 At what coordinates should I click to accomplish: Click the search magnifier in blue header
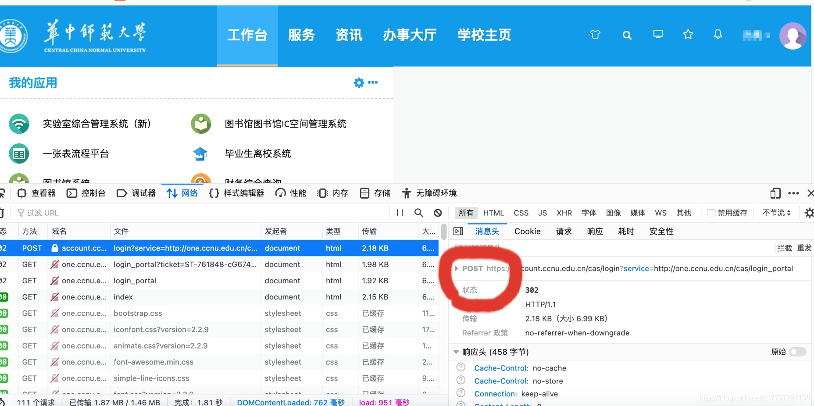(627, 35)
